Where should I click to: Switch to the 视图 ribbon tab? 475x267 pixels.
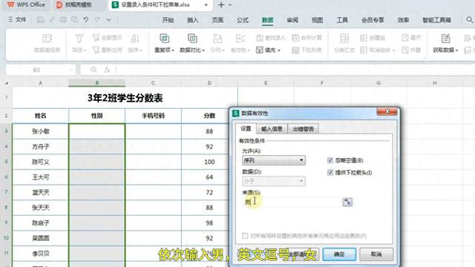click(x=317, y=20)
